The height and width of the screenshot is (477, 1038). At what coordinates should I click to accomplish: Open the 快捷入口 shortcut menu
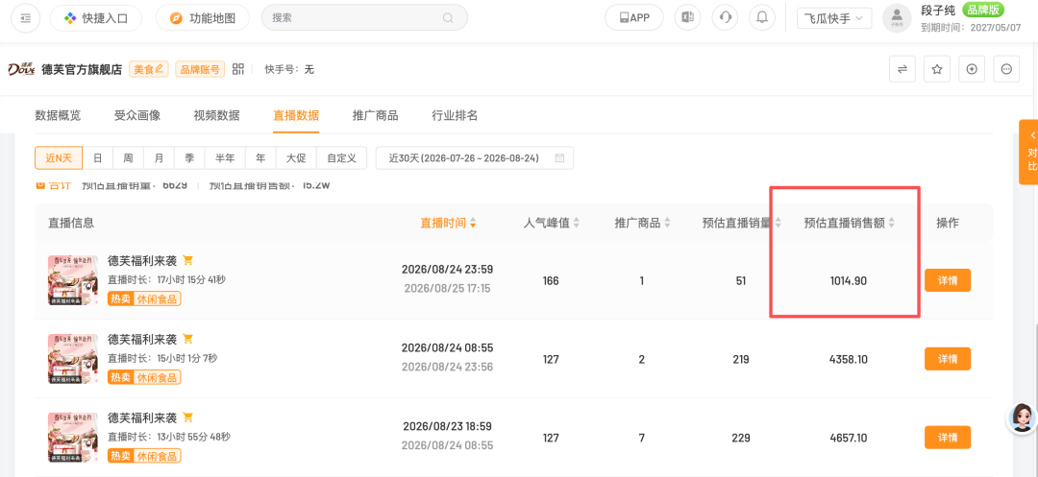(96, 18)
